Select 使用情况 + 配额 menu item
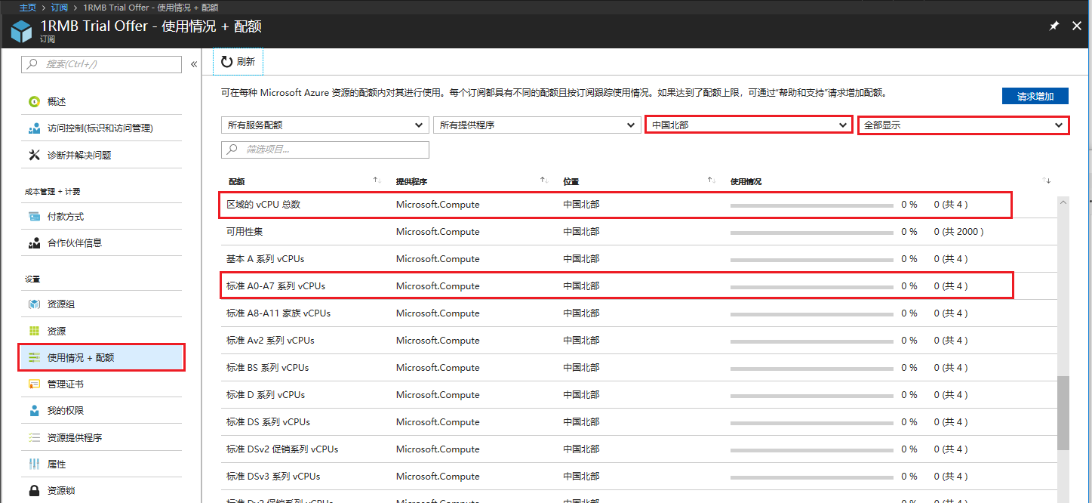This screenshot has height=503, width=1092. point(80,358)
